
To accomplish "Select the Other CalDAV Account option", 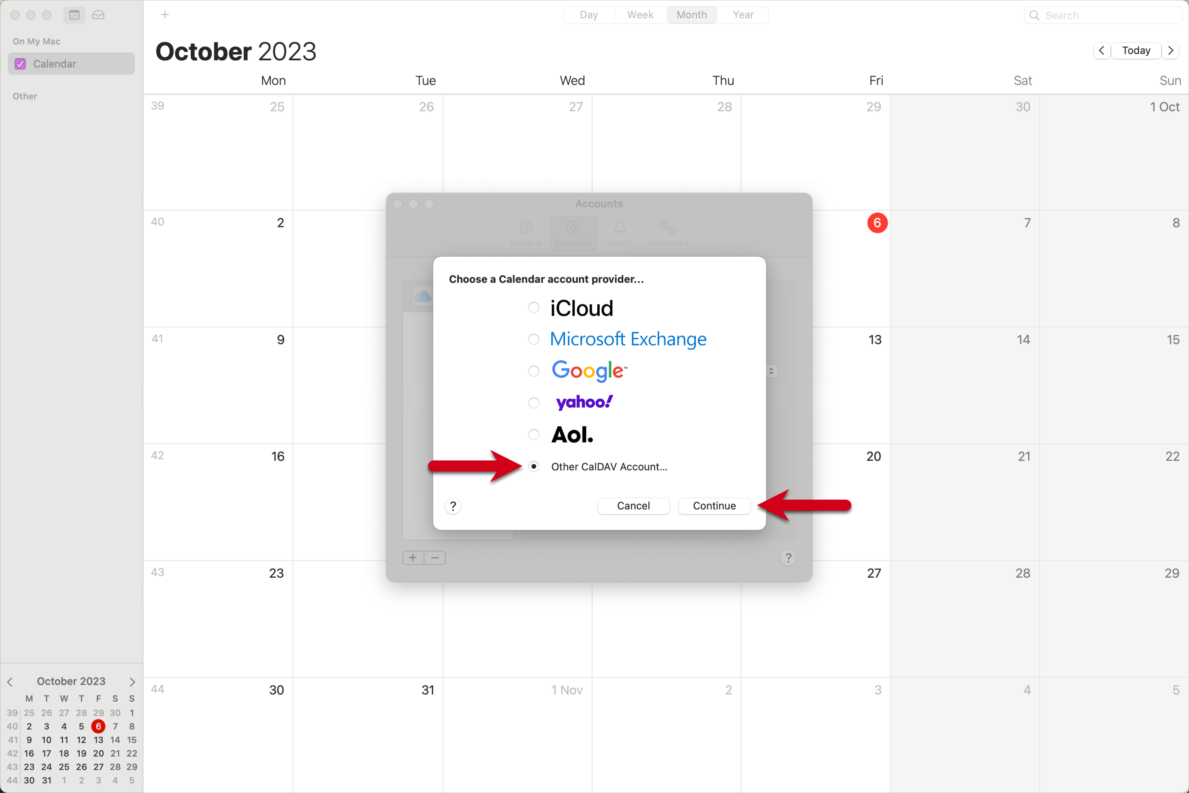I will point(533,466).
